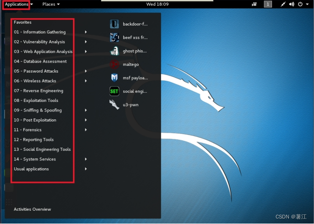Viewport: 314px width, 224px height.
Task: Expand 10 - Post Exploitation submenu arrow
Action: [x=86, y=120]
